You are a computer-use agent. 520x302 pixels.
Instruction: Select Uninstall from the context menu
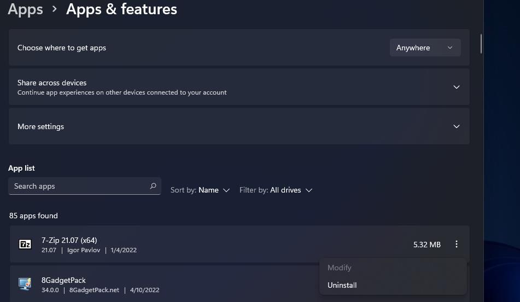[x=342, y=285]
